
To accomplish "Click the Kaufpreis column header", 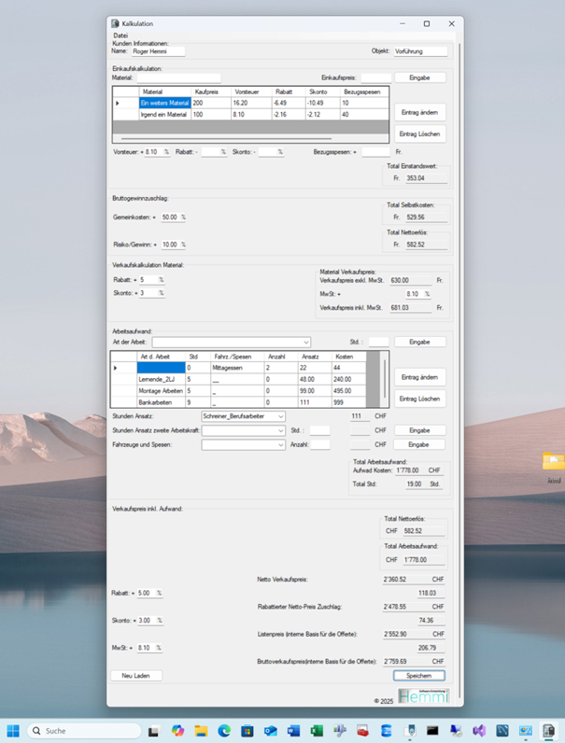I will (x=211, y=91).
